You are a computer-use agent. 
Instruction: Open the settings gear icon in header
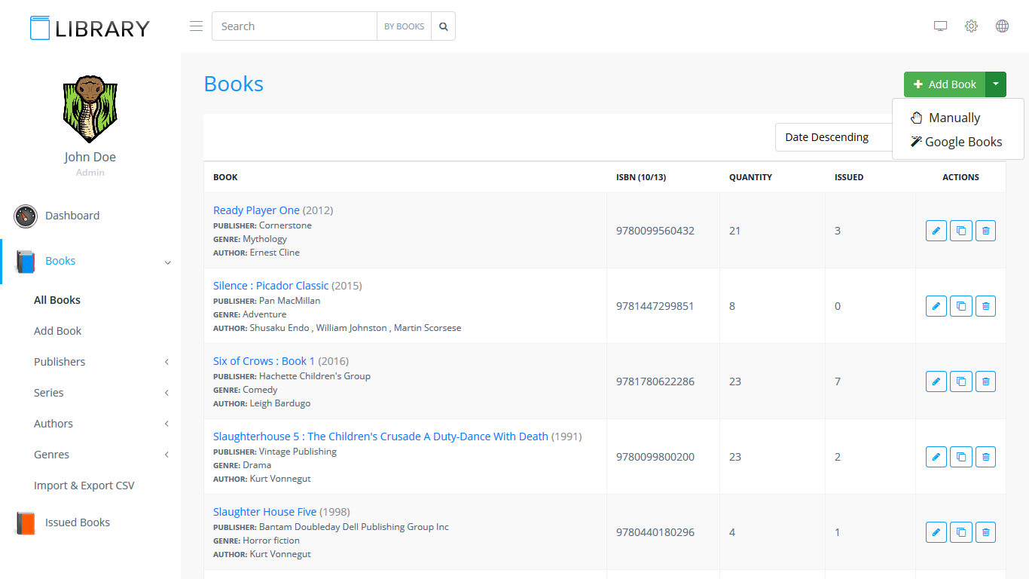click(x=971, y=26)
